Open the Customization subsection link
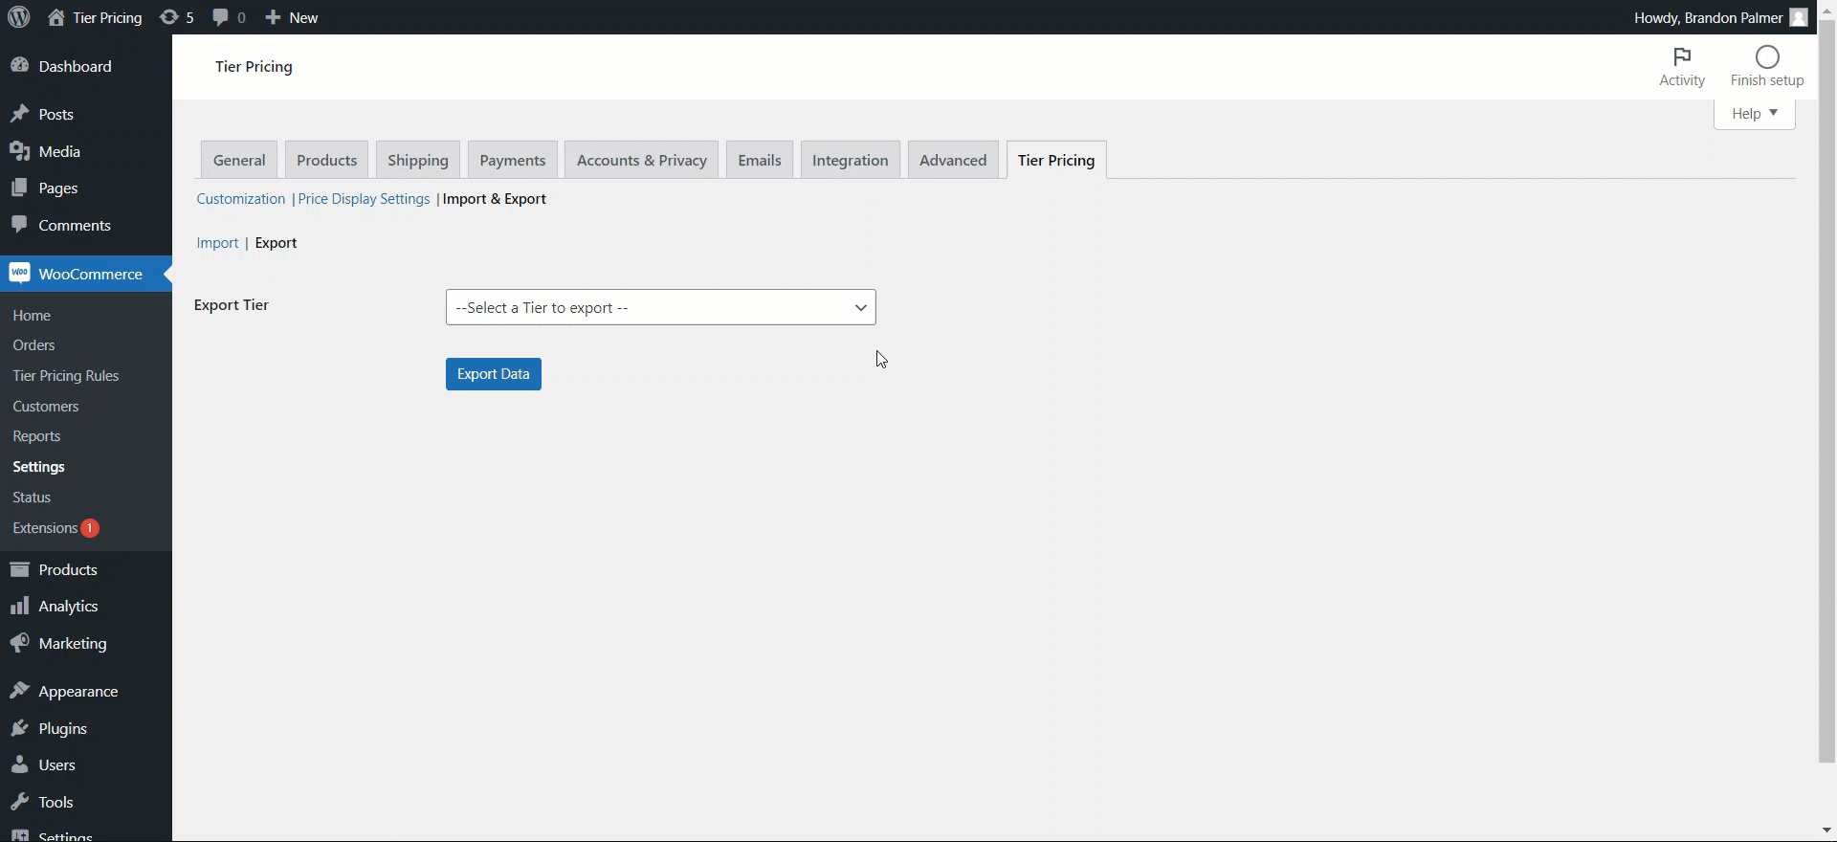 pyautogui.click(x=241, y=199)
